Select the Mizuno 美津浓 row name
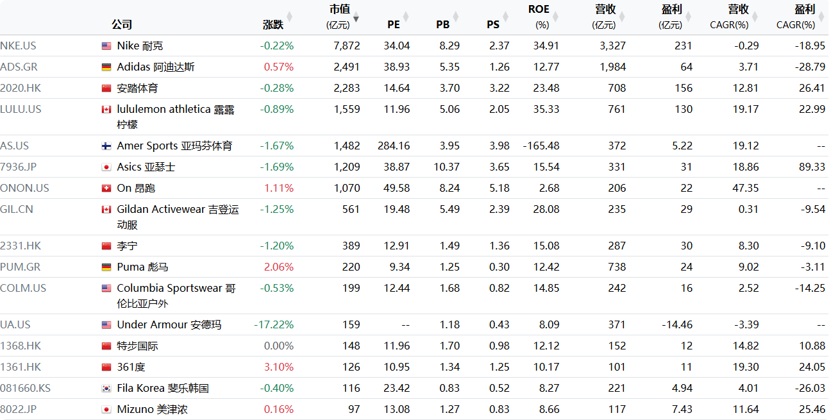This screenshot has width=831, height=420. click(x=152, y=410)
